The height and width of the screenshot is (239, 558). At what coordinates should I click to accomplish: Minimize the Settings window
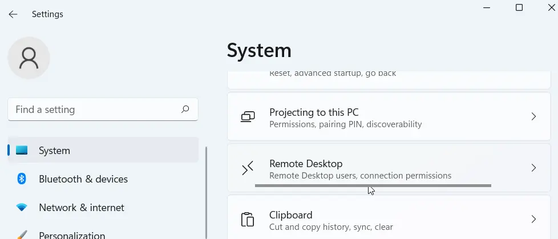point(487,7)
